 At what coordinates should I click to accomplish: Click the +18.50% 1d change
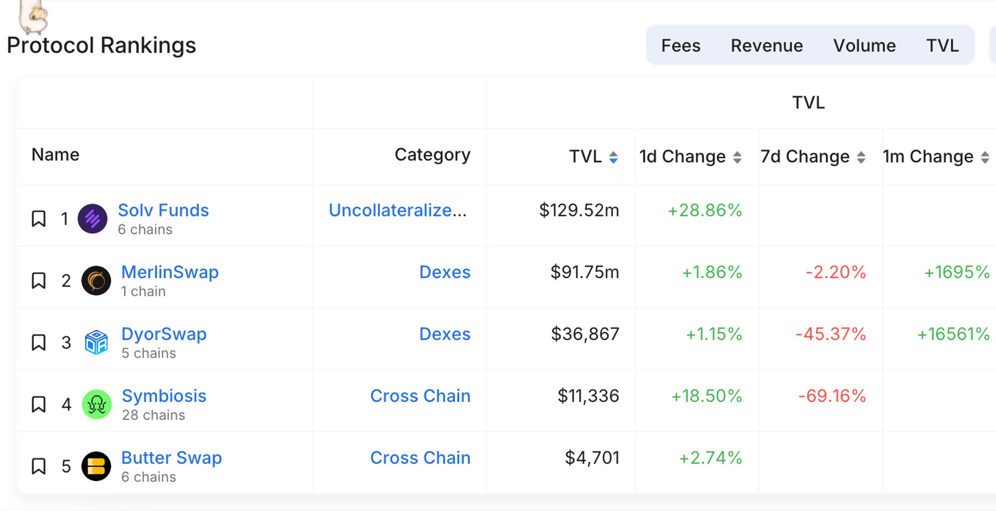point(707,396)
